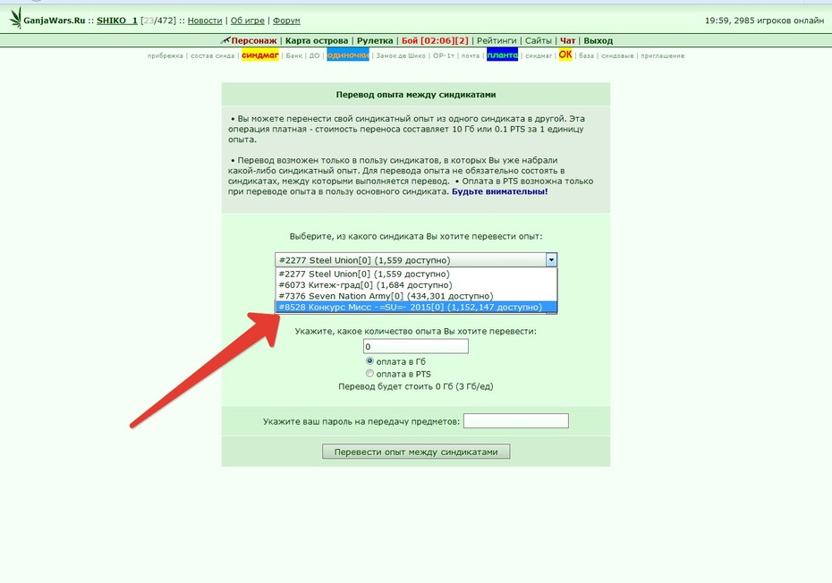Viewport: 832px width, 583px height.
Task: Select #2277 Steel Union option in list
Action: (x=416, y=275)
